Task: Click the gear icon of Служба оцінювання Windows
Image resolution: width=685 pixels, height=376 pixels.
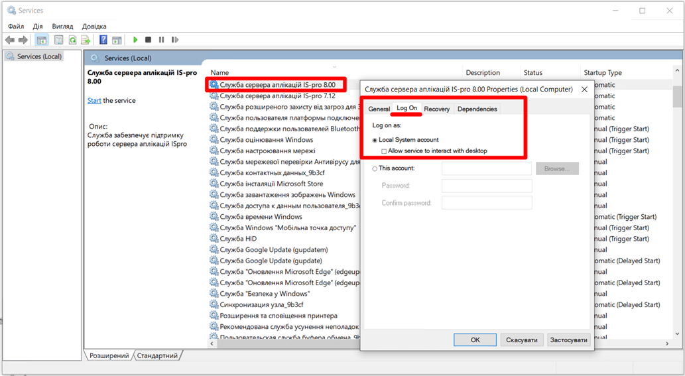Action: pos(214,139)
